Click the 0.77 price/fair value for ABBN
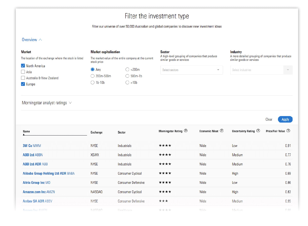Viewport: 308px width, 226px height. click(288, 155)
